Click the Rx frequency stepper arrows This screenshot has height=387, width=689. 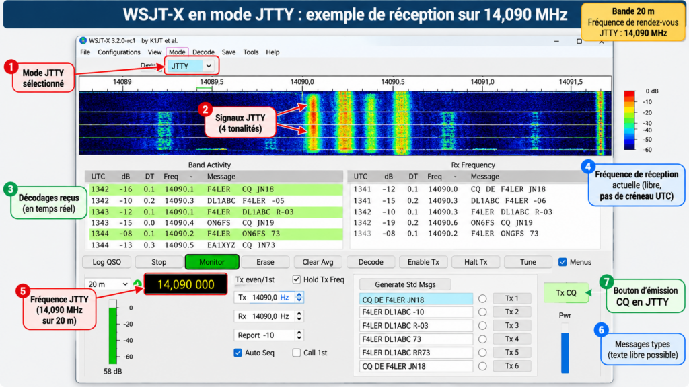coord(299,316)
